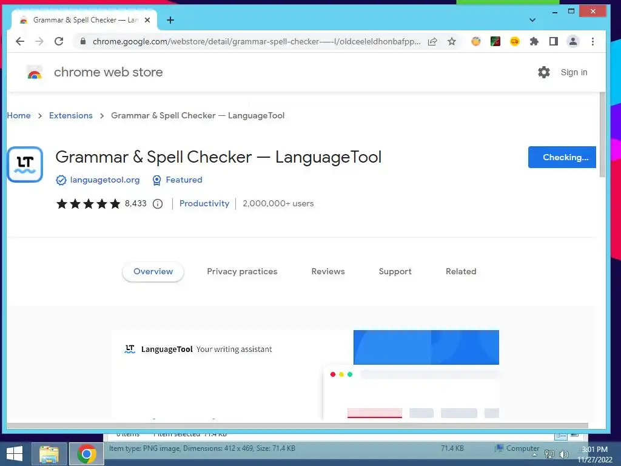This screenshot has width=621, height=466.
Task: Open a new tab with plus button
Action: click(170, 20)
